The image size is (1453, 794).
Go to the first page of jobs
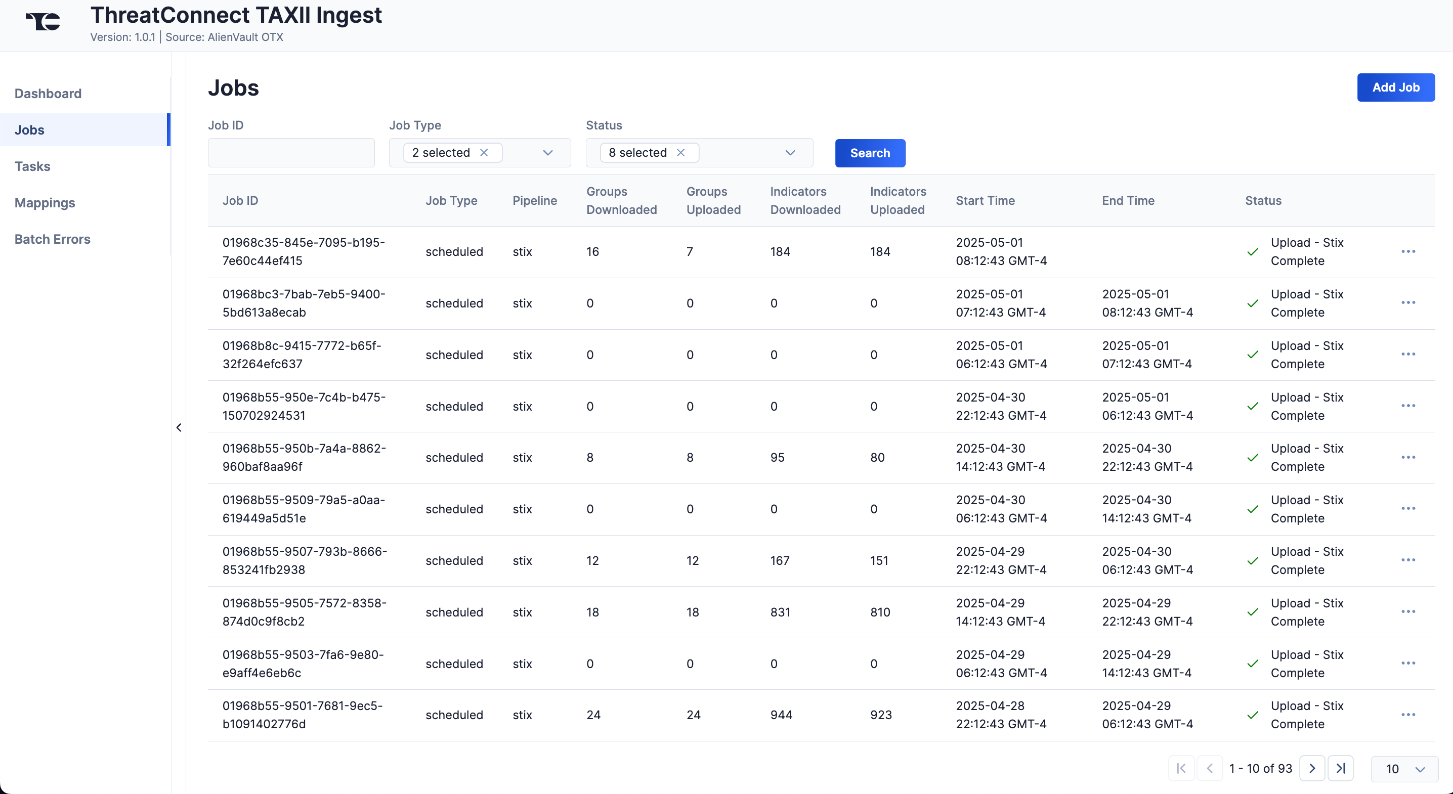[1181, 768]
